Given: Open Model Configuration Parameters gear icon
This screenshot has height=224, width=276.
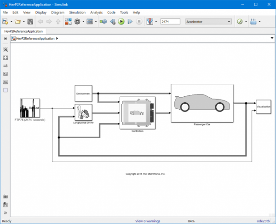Looking at the screenshot, I should 77,21.
